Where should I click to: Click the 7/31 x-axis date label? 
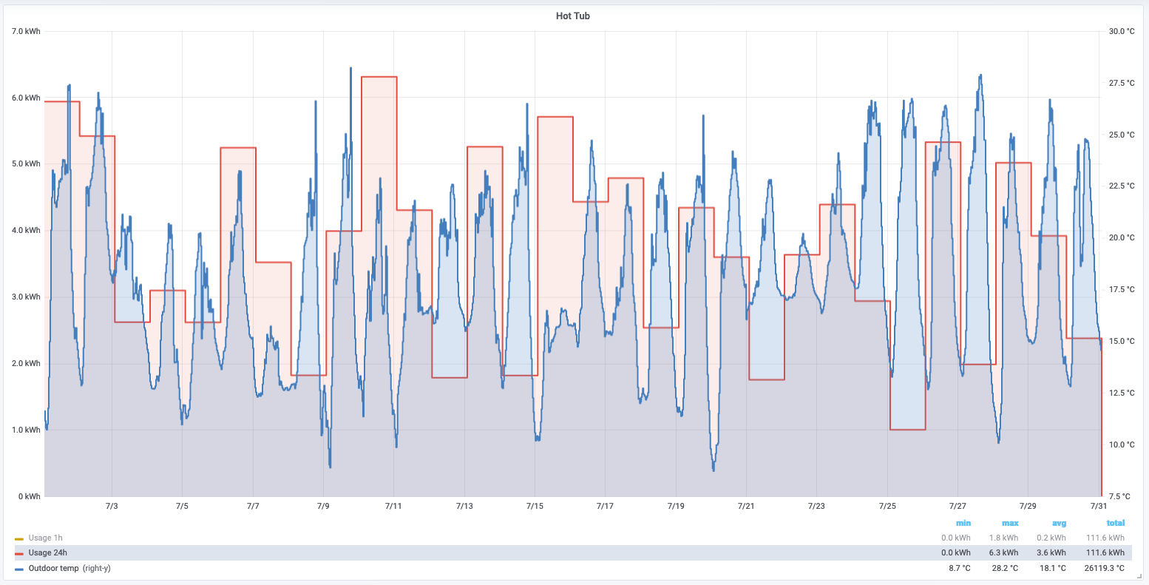[x=1098, y=506]
